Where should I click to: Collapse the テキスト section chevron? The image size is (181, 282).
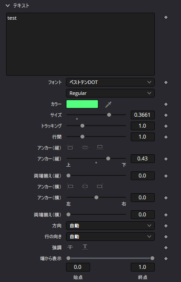(7, 6)
